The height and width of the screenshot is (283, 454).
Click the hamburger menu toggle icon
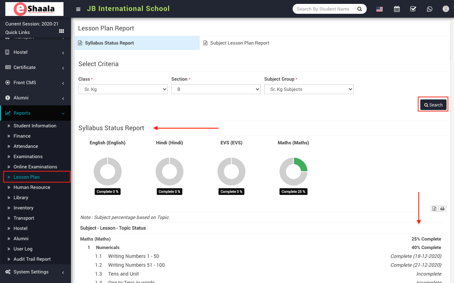[x=78, y=9]
